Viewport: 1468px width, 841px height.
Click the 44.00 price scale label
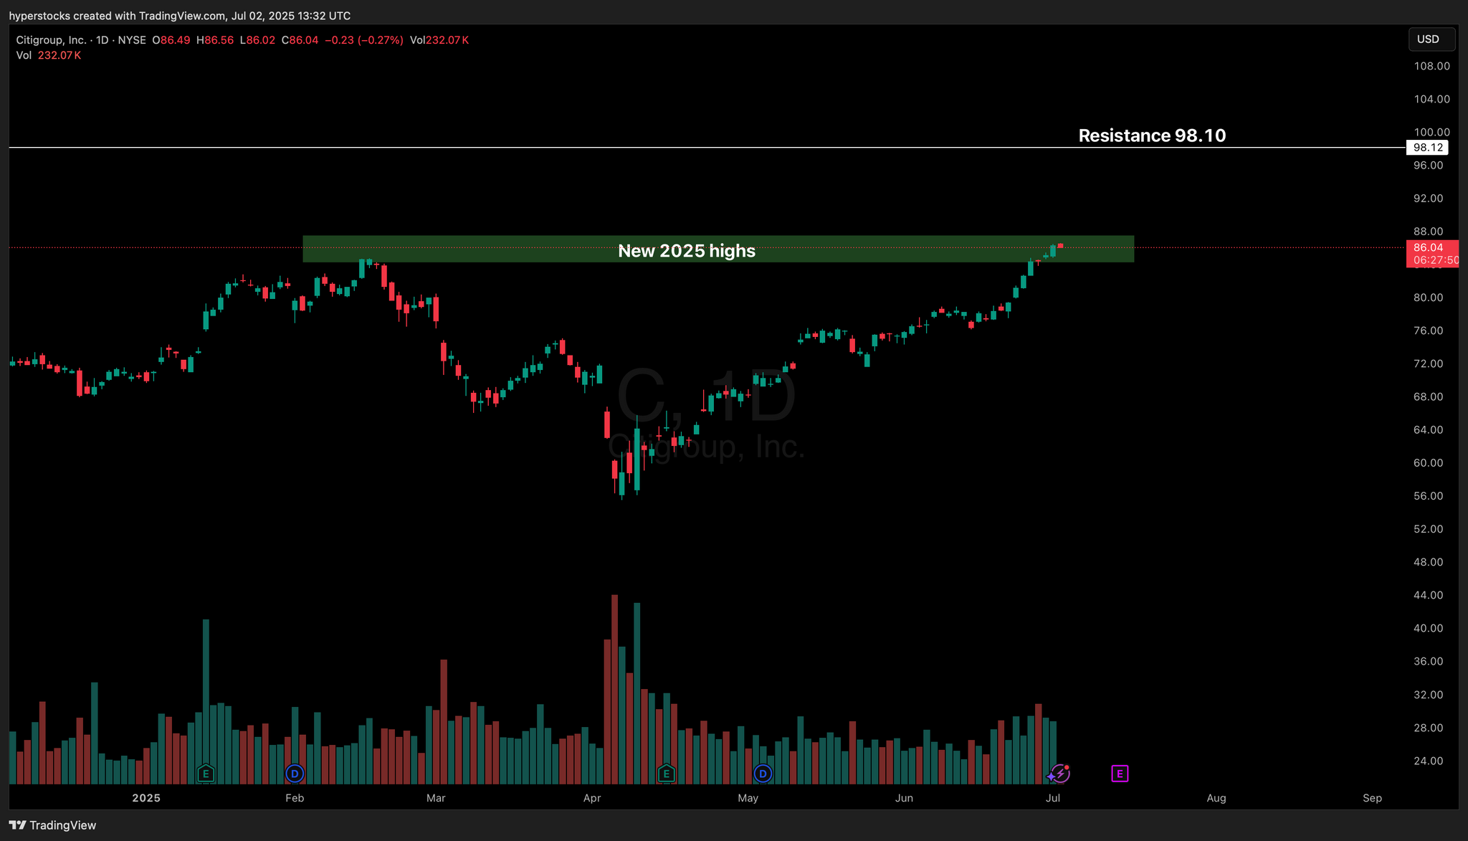click(x=1428, y=595)
